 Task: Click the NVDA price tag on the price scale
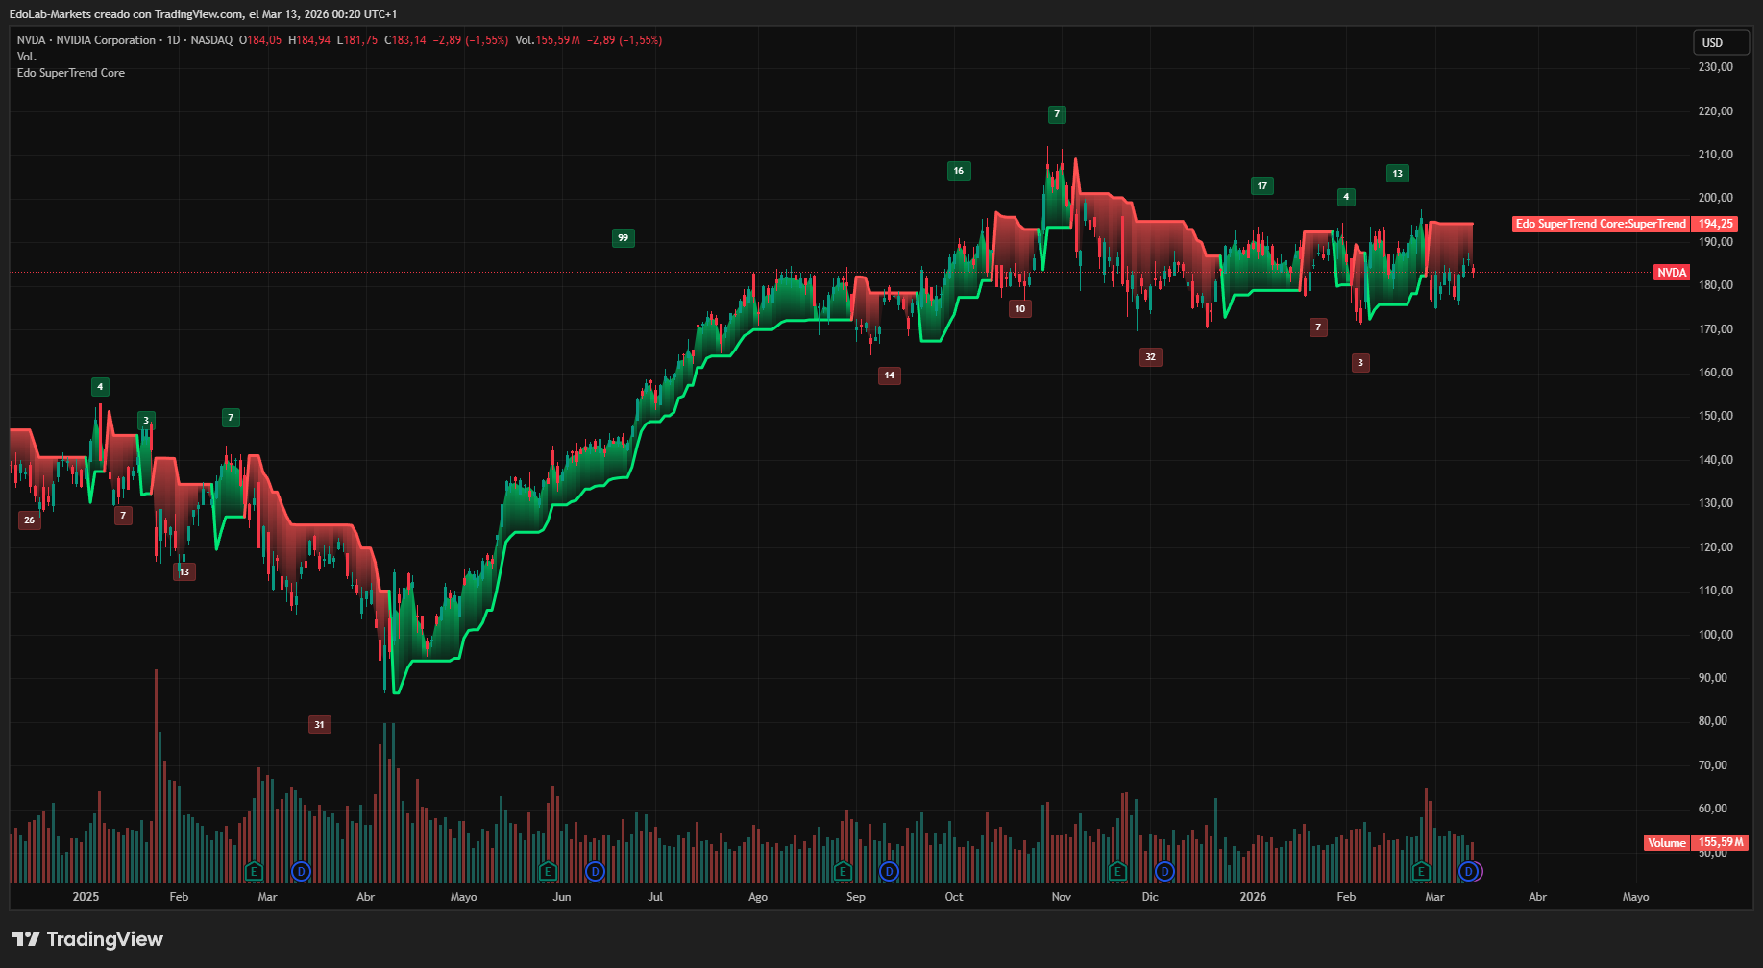pyautogui.click(x=1672, y=272)
